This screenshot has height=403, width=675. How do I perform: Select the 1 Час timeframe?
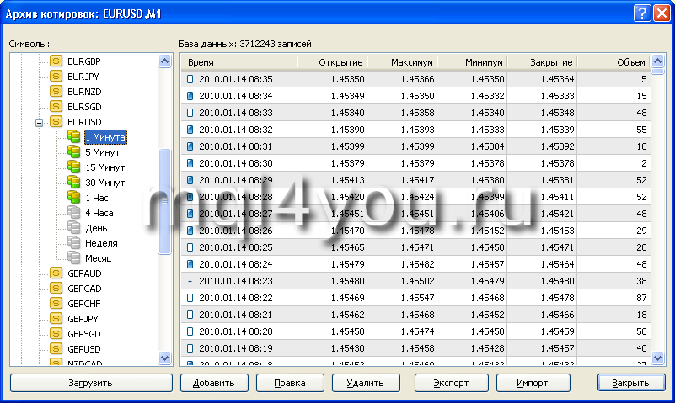(99, 198)
